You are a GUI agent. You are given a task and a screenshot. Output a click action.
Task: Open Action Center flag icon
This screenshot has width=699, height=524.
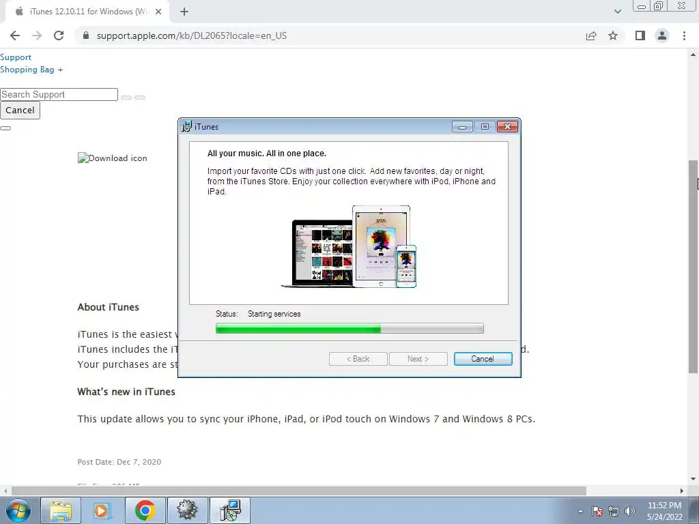point(597,511)
